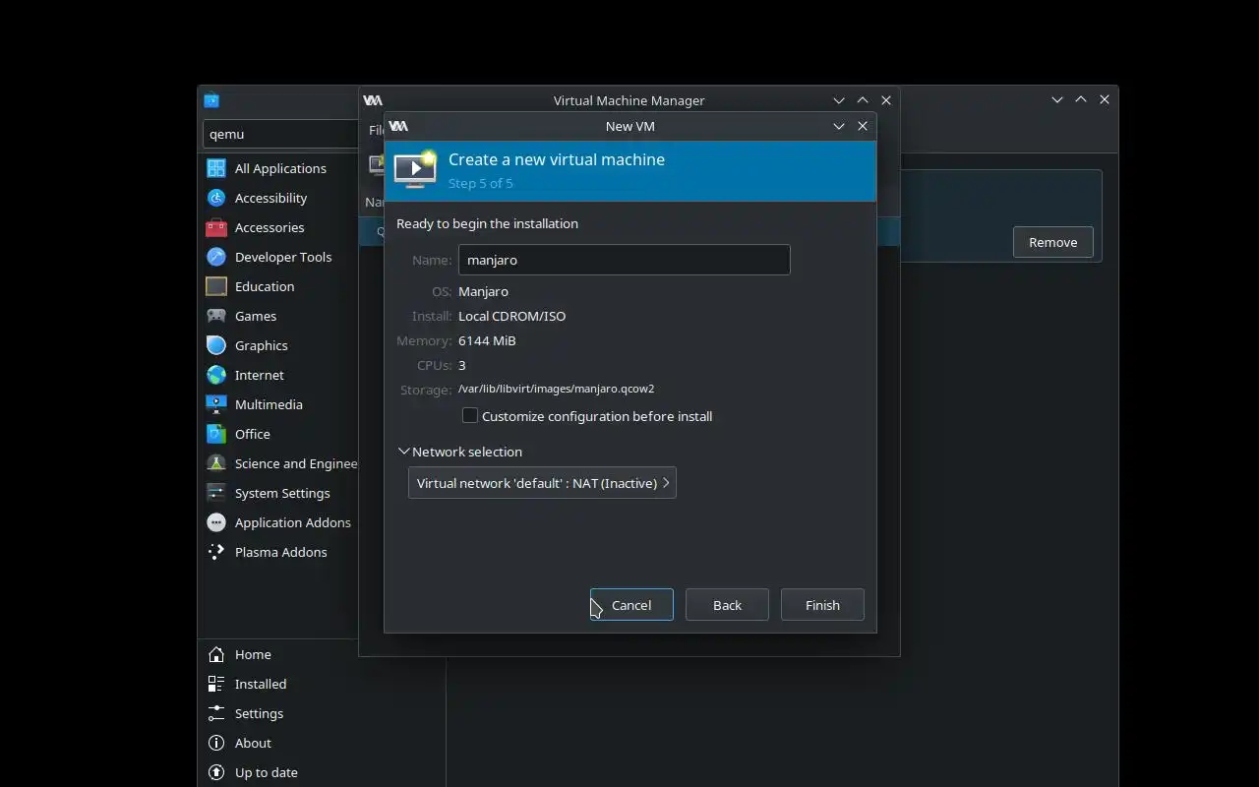Image resolution: width=1259 pixels, height=787 pixels.
Task: Select Science and Engineering category icon
Action: 216,463
